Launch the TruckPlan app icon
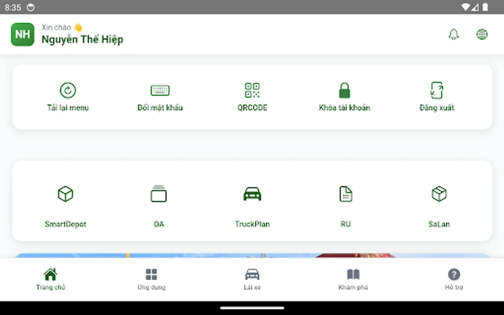Image resolution: width=504 pixels, height=315 pixels. click(252, 194)
